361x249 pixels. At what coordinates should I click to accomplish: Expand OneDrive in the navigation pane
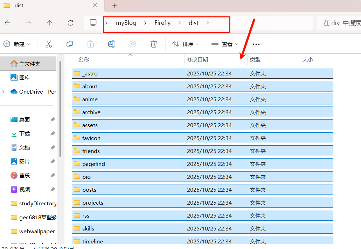pos(3,91)
